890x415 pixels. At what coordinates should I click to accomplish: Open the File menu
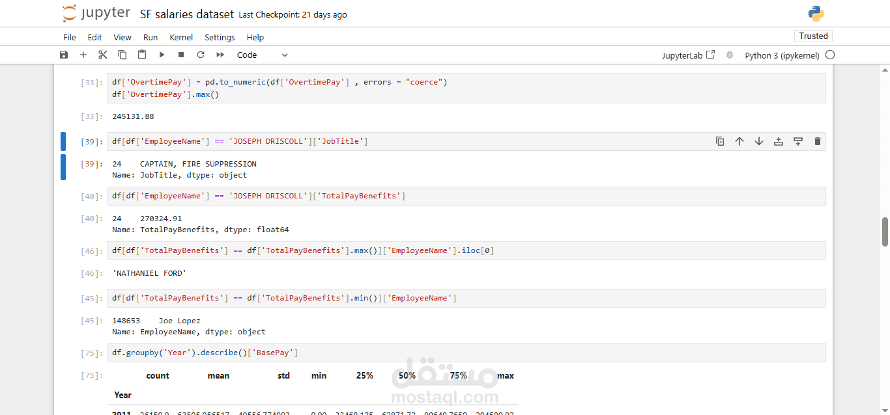70,38
